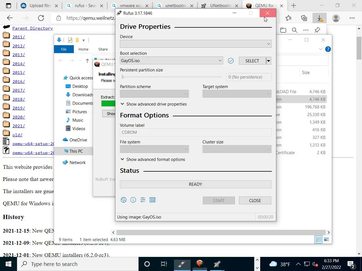Switch to the rufus search tab
This screenshot has width=362, height=271.
tap(85, 5)
